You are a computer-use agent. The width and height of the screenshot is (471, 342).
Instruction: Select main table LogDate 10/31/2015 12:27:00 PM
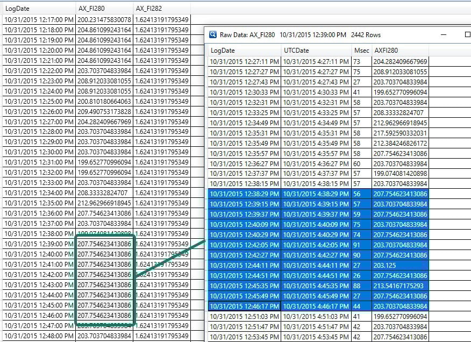click(39, 122)
